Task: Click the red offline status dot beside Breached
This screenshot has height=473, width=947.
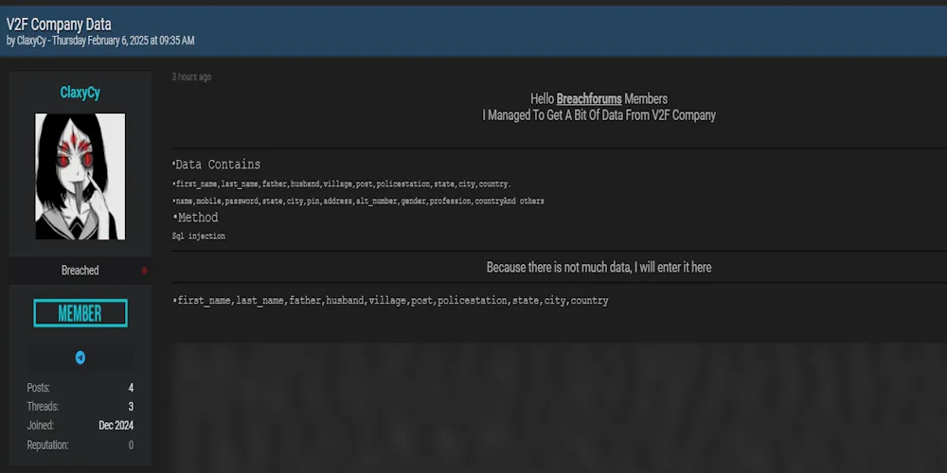Action: pos(144,271)
